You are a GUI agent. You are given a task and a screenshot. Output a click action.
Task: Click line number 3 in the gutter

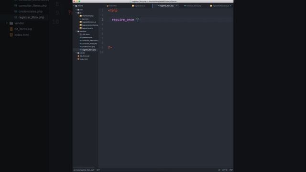point(102,20)
